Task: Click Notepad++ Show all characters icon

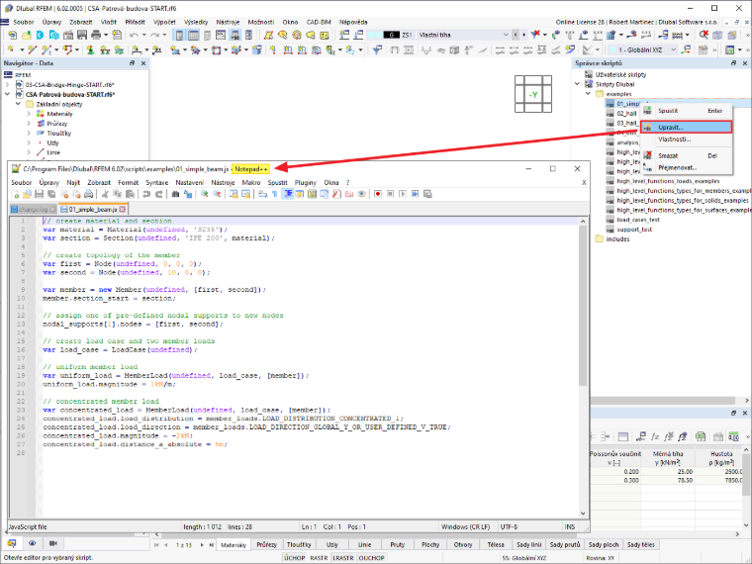Action: pyautogui.click(x=274, y=194)
